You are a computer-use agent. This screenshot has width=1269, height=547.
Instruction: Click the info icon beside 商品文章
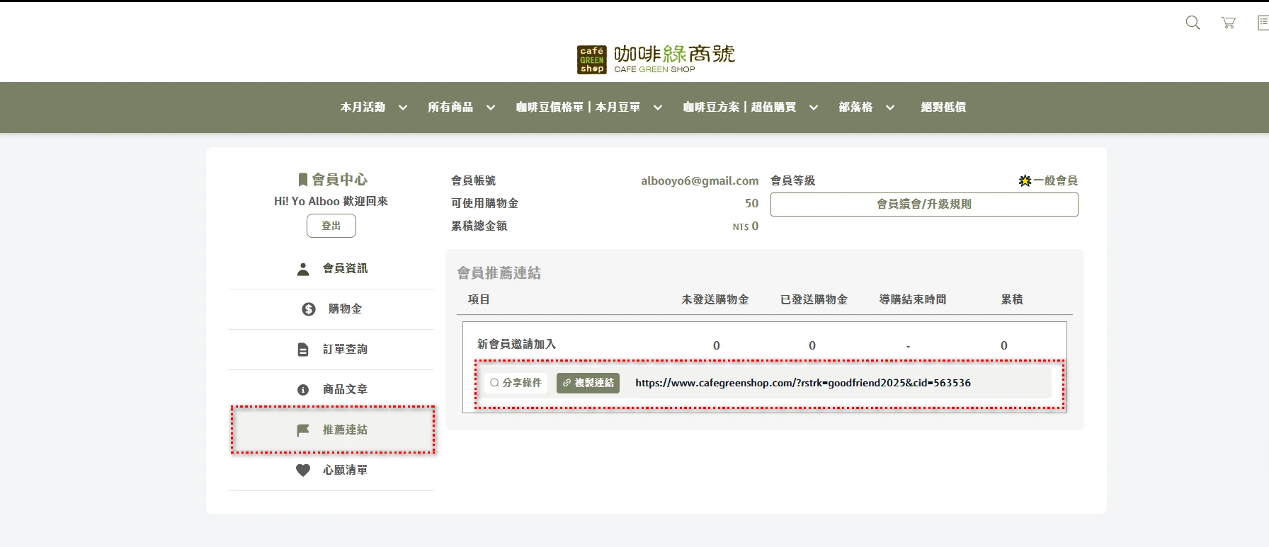[303, 390]
